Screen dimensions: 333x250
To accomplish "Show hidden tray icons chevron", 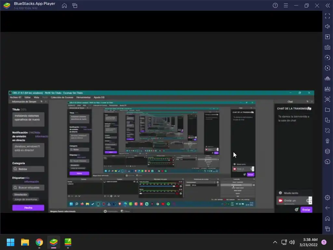I will tap(275, 242).
